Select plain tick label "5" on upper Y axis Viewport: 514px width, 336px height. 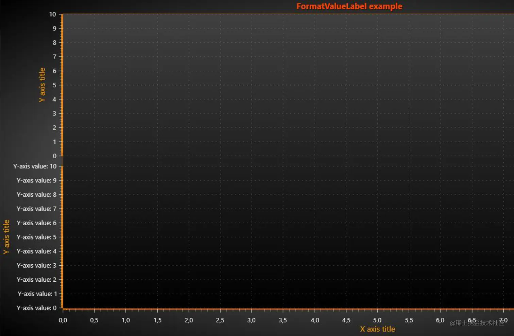pos(54,85)
